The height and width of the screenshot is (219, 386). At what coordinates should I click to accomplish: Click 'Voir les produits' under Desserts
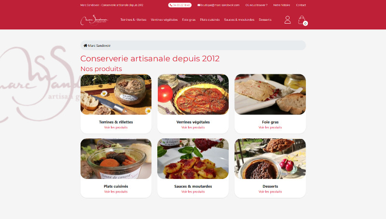coord(270,192)
